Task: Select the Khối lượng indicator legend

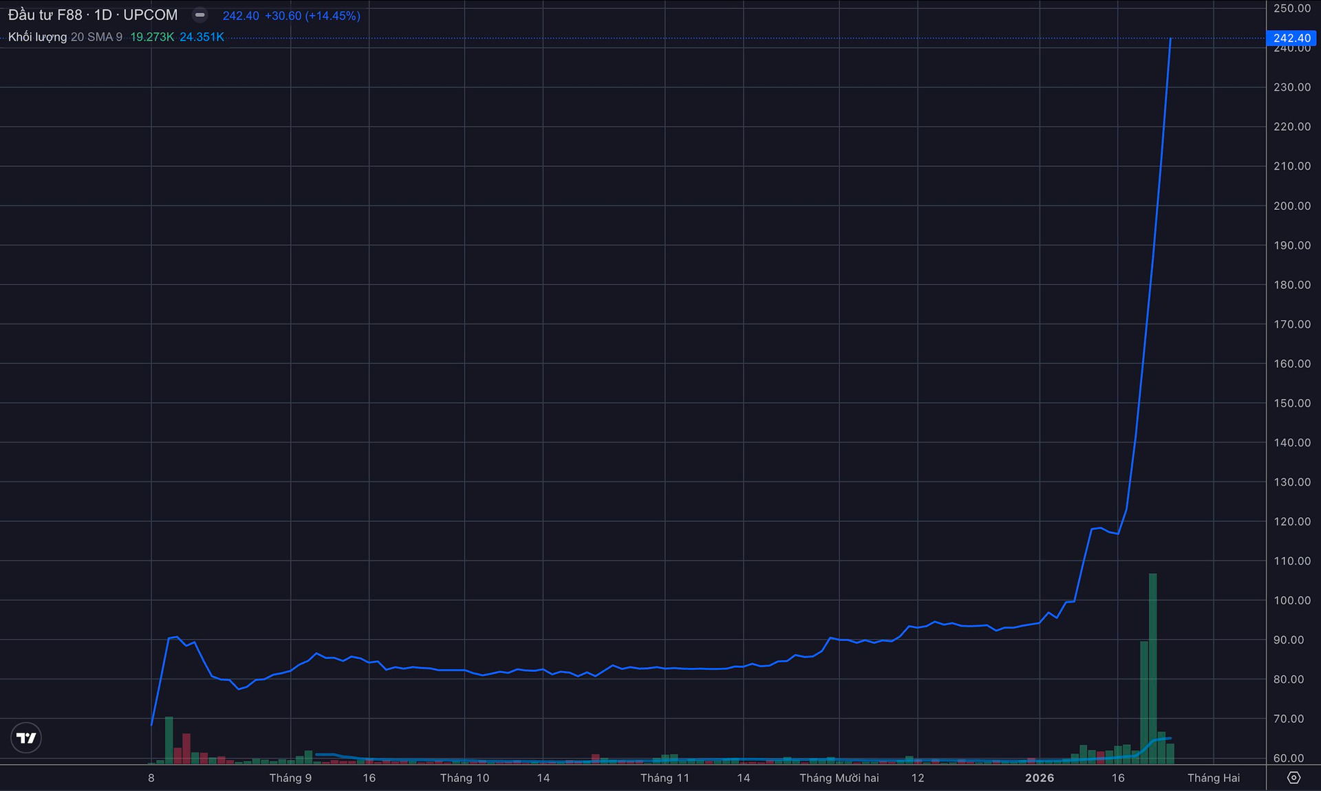Action: tap(37, 37)
